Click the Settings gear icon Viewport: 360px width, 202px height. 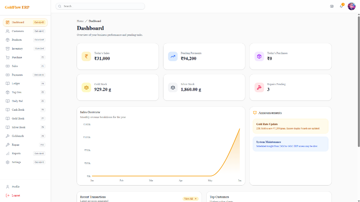click(x=8, y=162)
